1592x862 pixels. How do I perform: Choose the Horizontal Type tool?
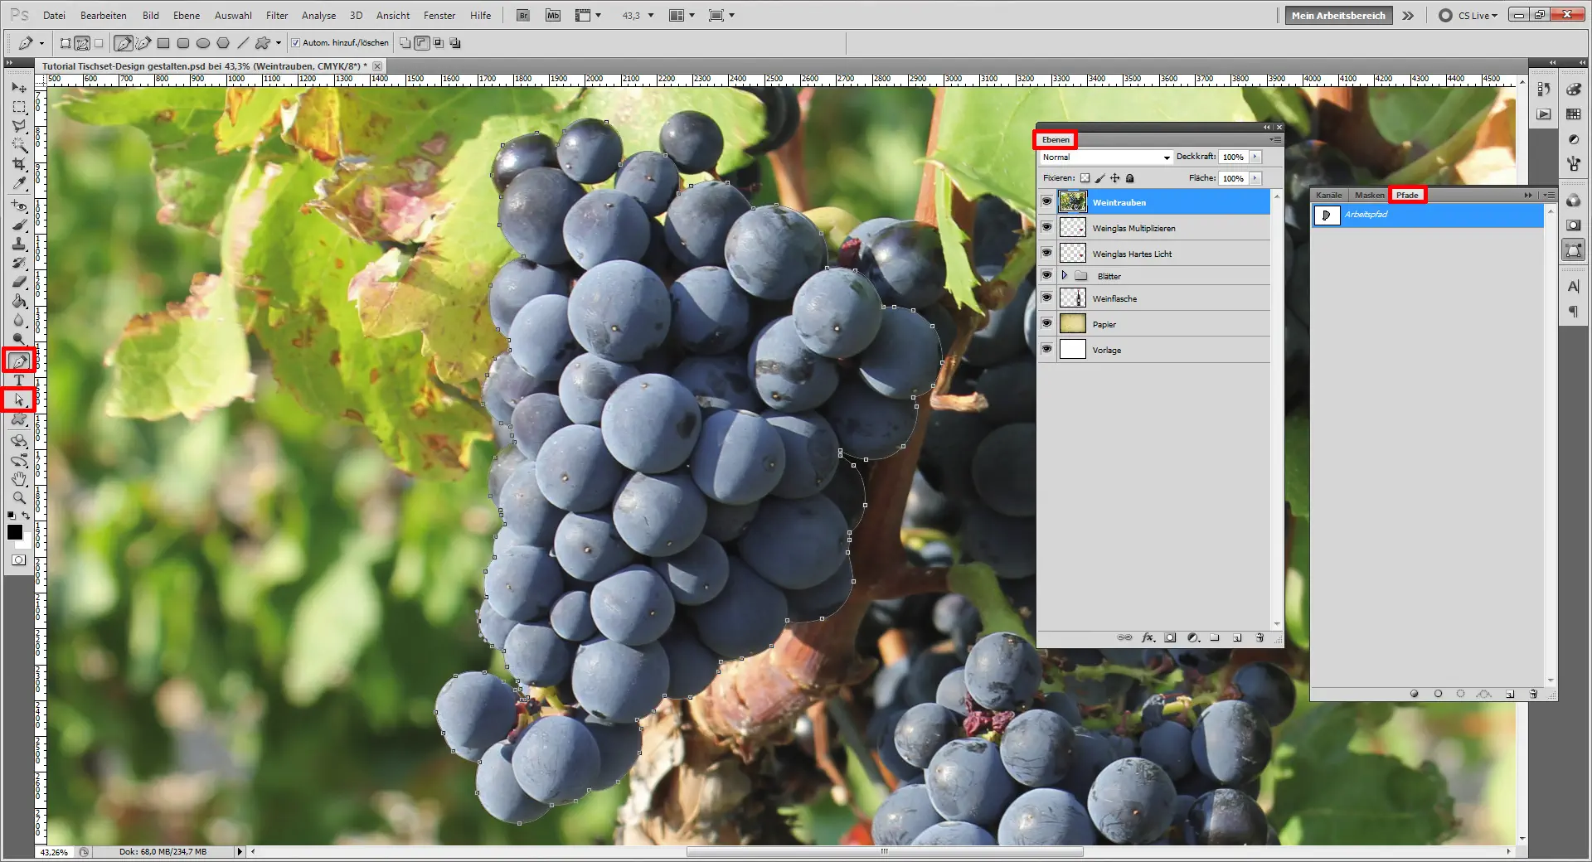[x=19, y=380]
